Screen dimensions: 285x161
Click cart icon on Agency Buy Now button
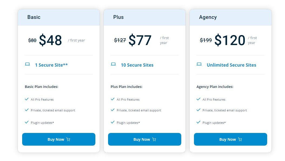click(x=240, y=139)
